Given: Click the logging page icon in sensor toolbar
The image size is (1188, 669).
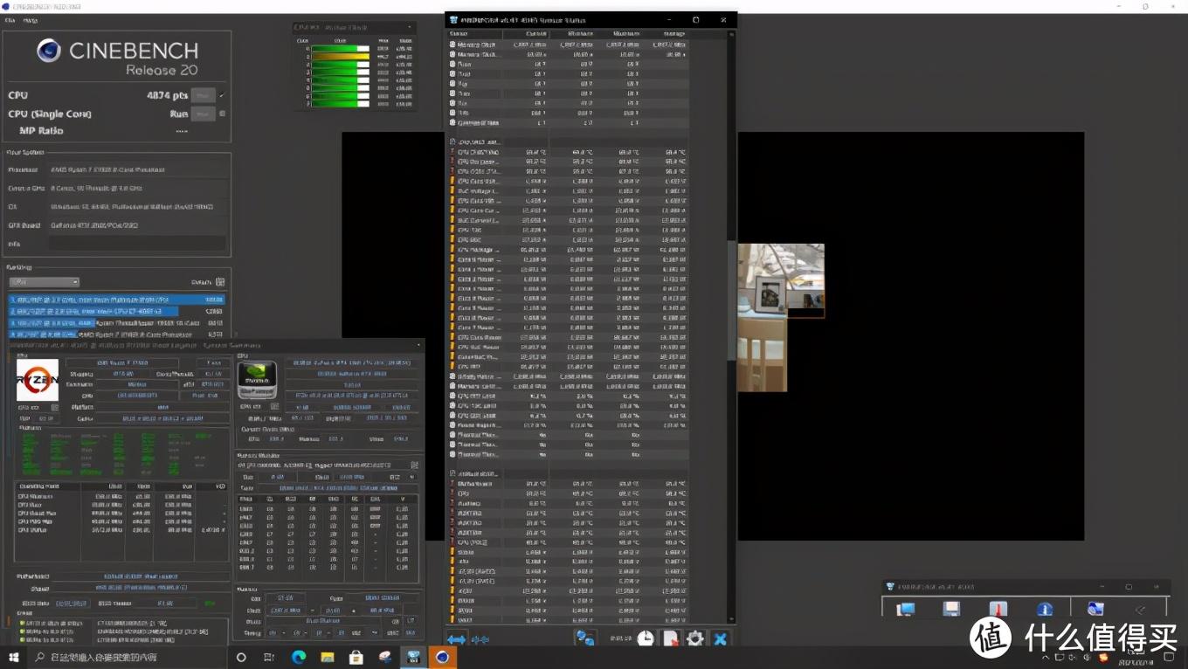Looking at the screenshot, I should (x=670, y=638).
